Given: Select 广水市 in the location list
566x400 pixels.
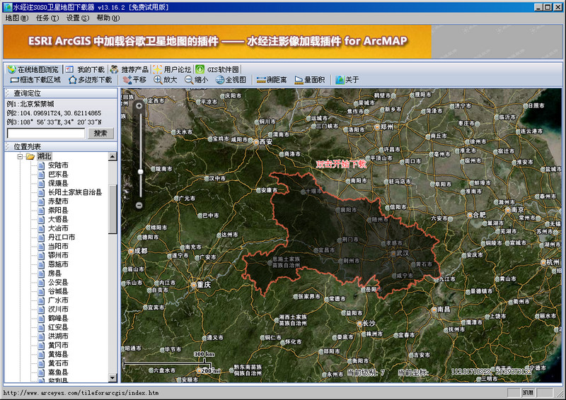Looking at the screenshot, I should (58, 300).
